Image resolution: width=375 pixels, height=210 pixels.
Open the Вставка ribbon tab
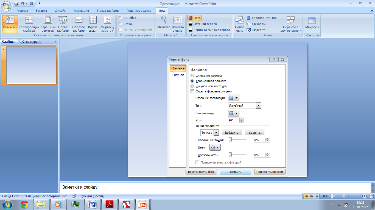point(41,11)
